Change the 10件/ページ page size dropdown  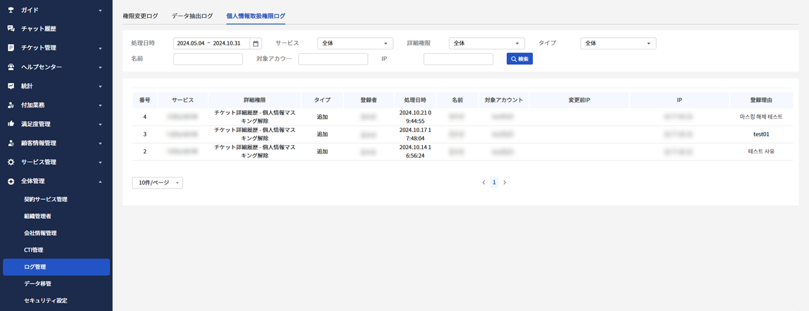coord(157,183)
